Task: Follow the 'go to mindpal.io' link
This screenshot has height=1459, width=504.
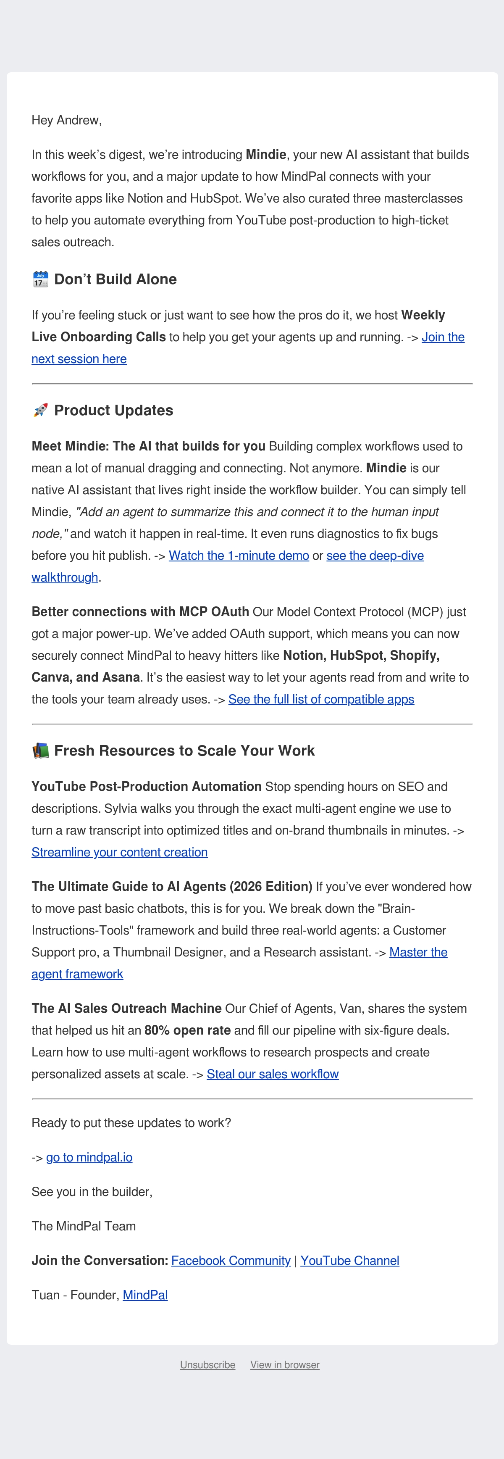Action: tap(89, 1158)
